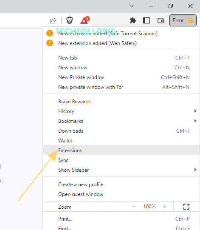Open the Show Sidebar submenu
200x230 pixels.
pos(121,170)
